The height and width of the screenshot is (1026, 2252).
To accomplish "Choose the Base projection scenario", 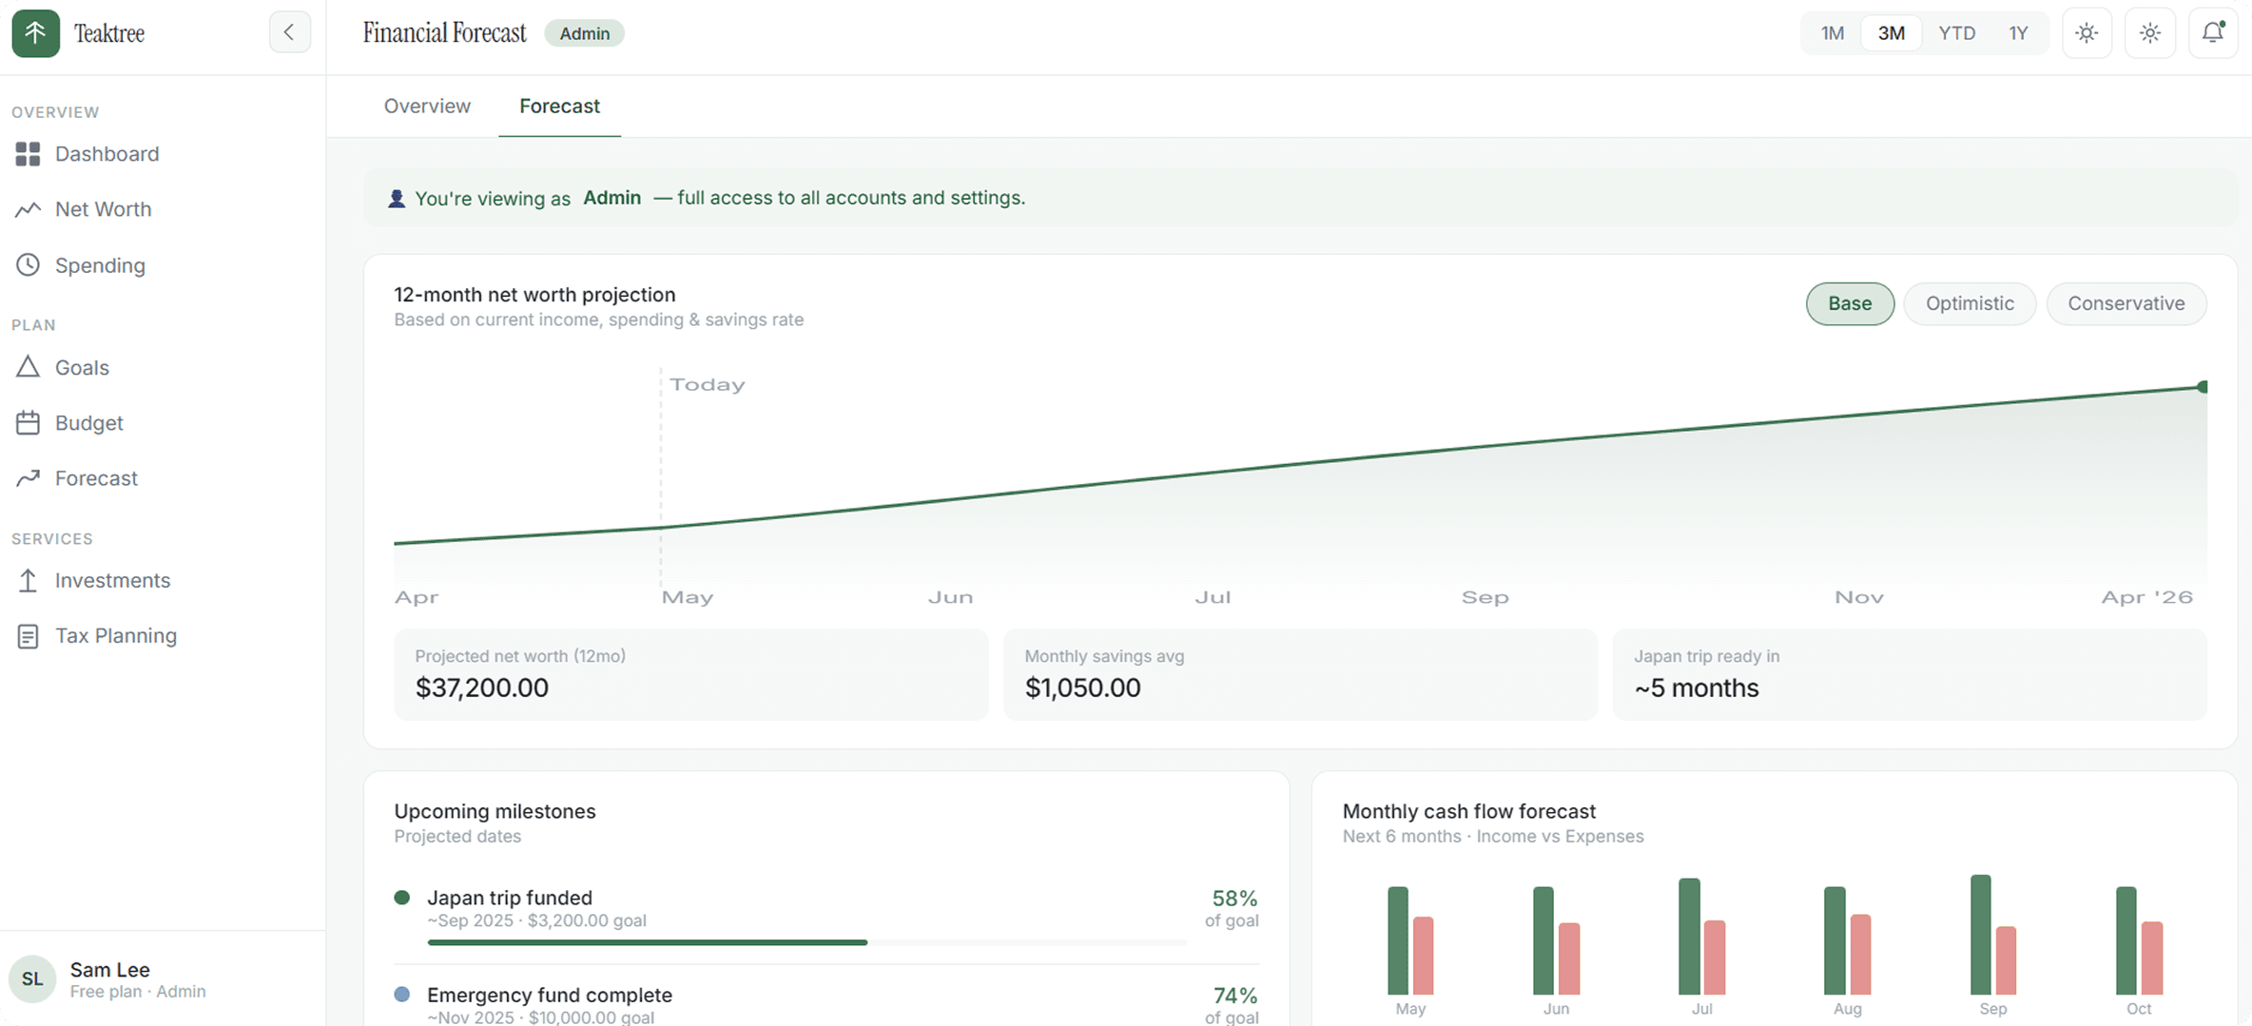I will tap(1850, 304).
